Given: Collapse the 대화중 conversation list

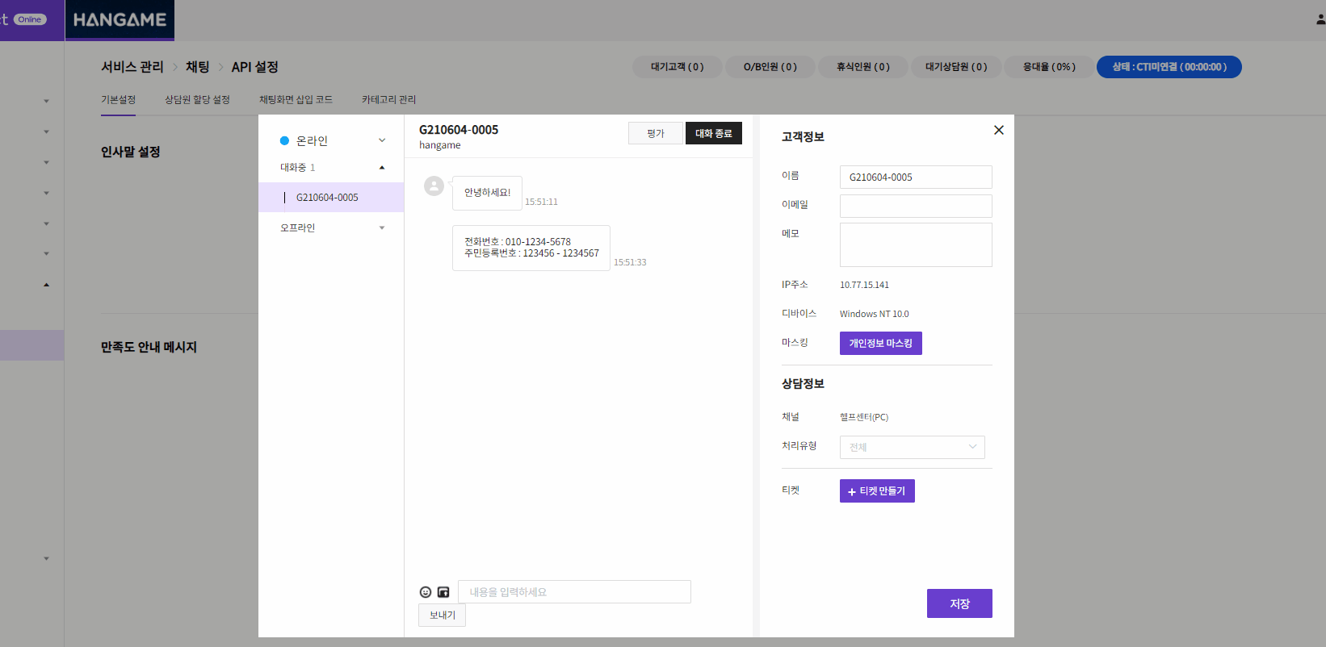Looking at the screenshot, I should point(382,168).
